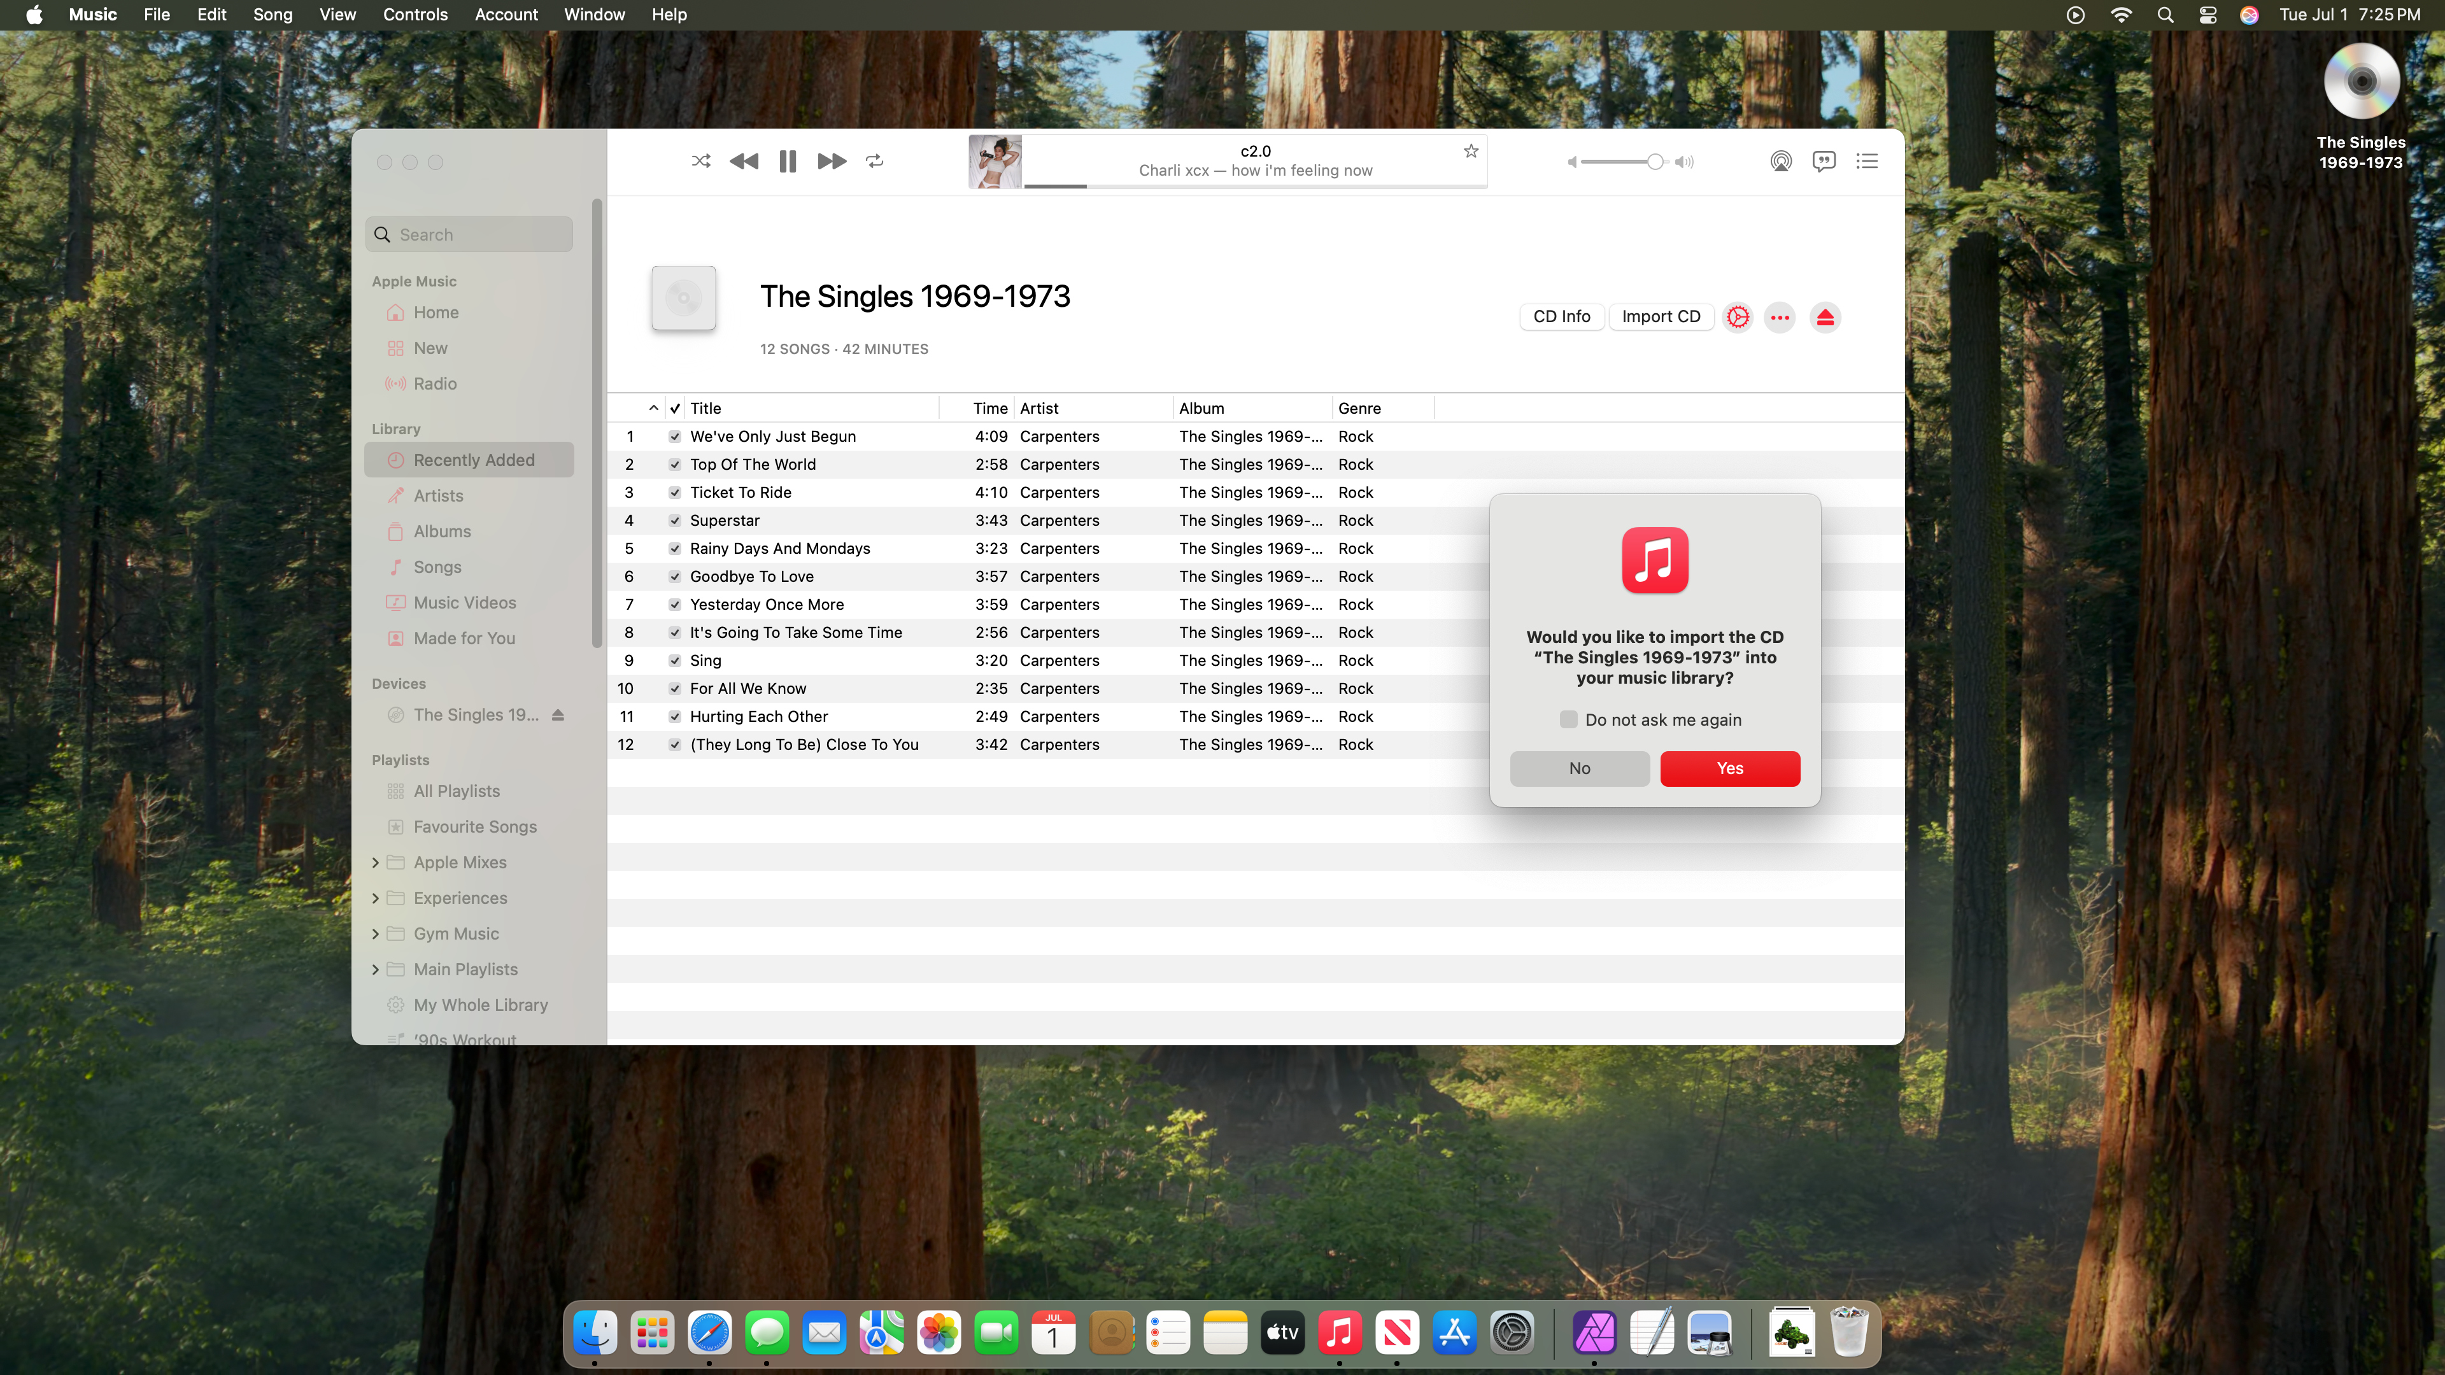Sort tracks by Artist column
Screen dimensions: 2445x1375
pyautogui.click(x=1093, y=408)
